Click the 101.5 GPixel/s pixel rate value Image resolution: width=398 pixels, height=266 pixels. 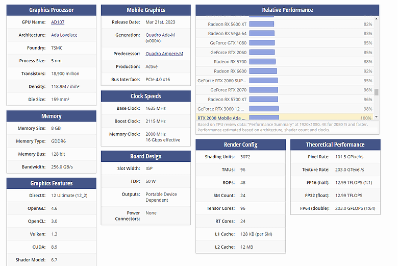(349, 157)
